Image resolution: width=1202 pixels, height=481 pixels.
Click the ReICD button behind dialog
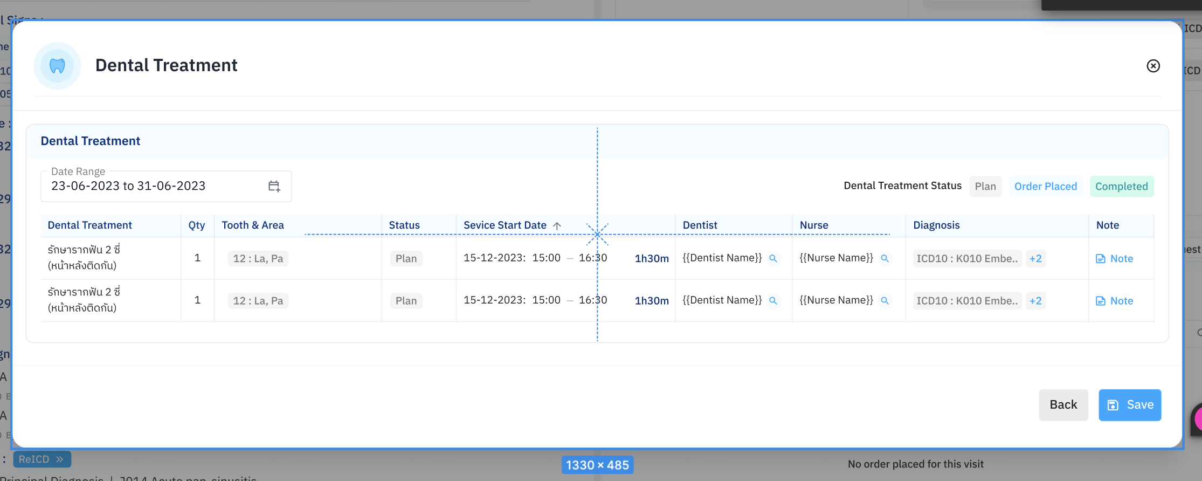click(42, 459)
